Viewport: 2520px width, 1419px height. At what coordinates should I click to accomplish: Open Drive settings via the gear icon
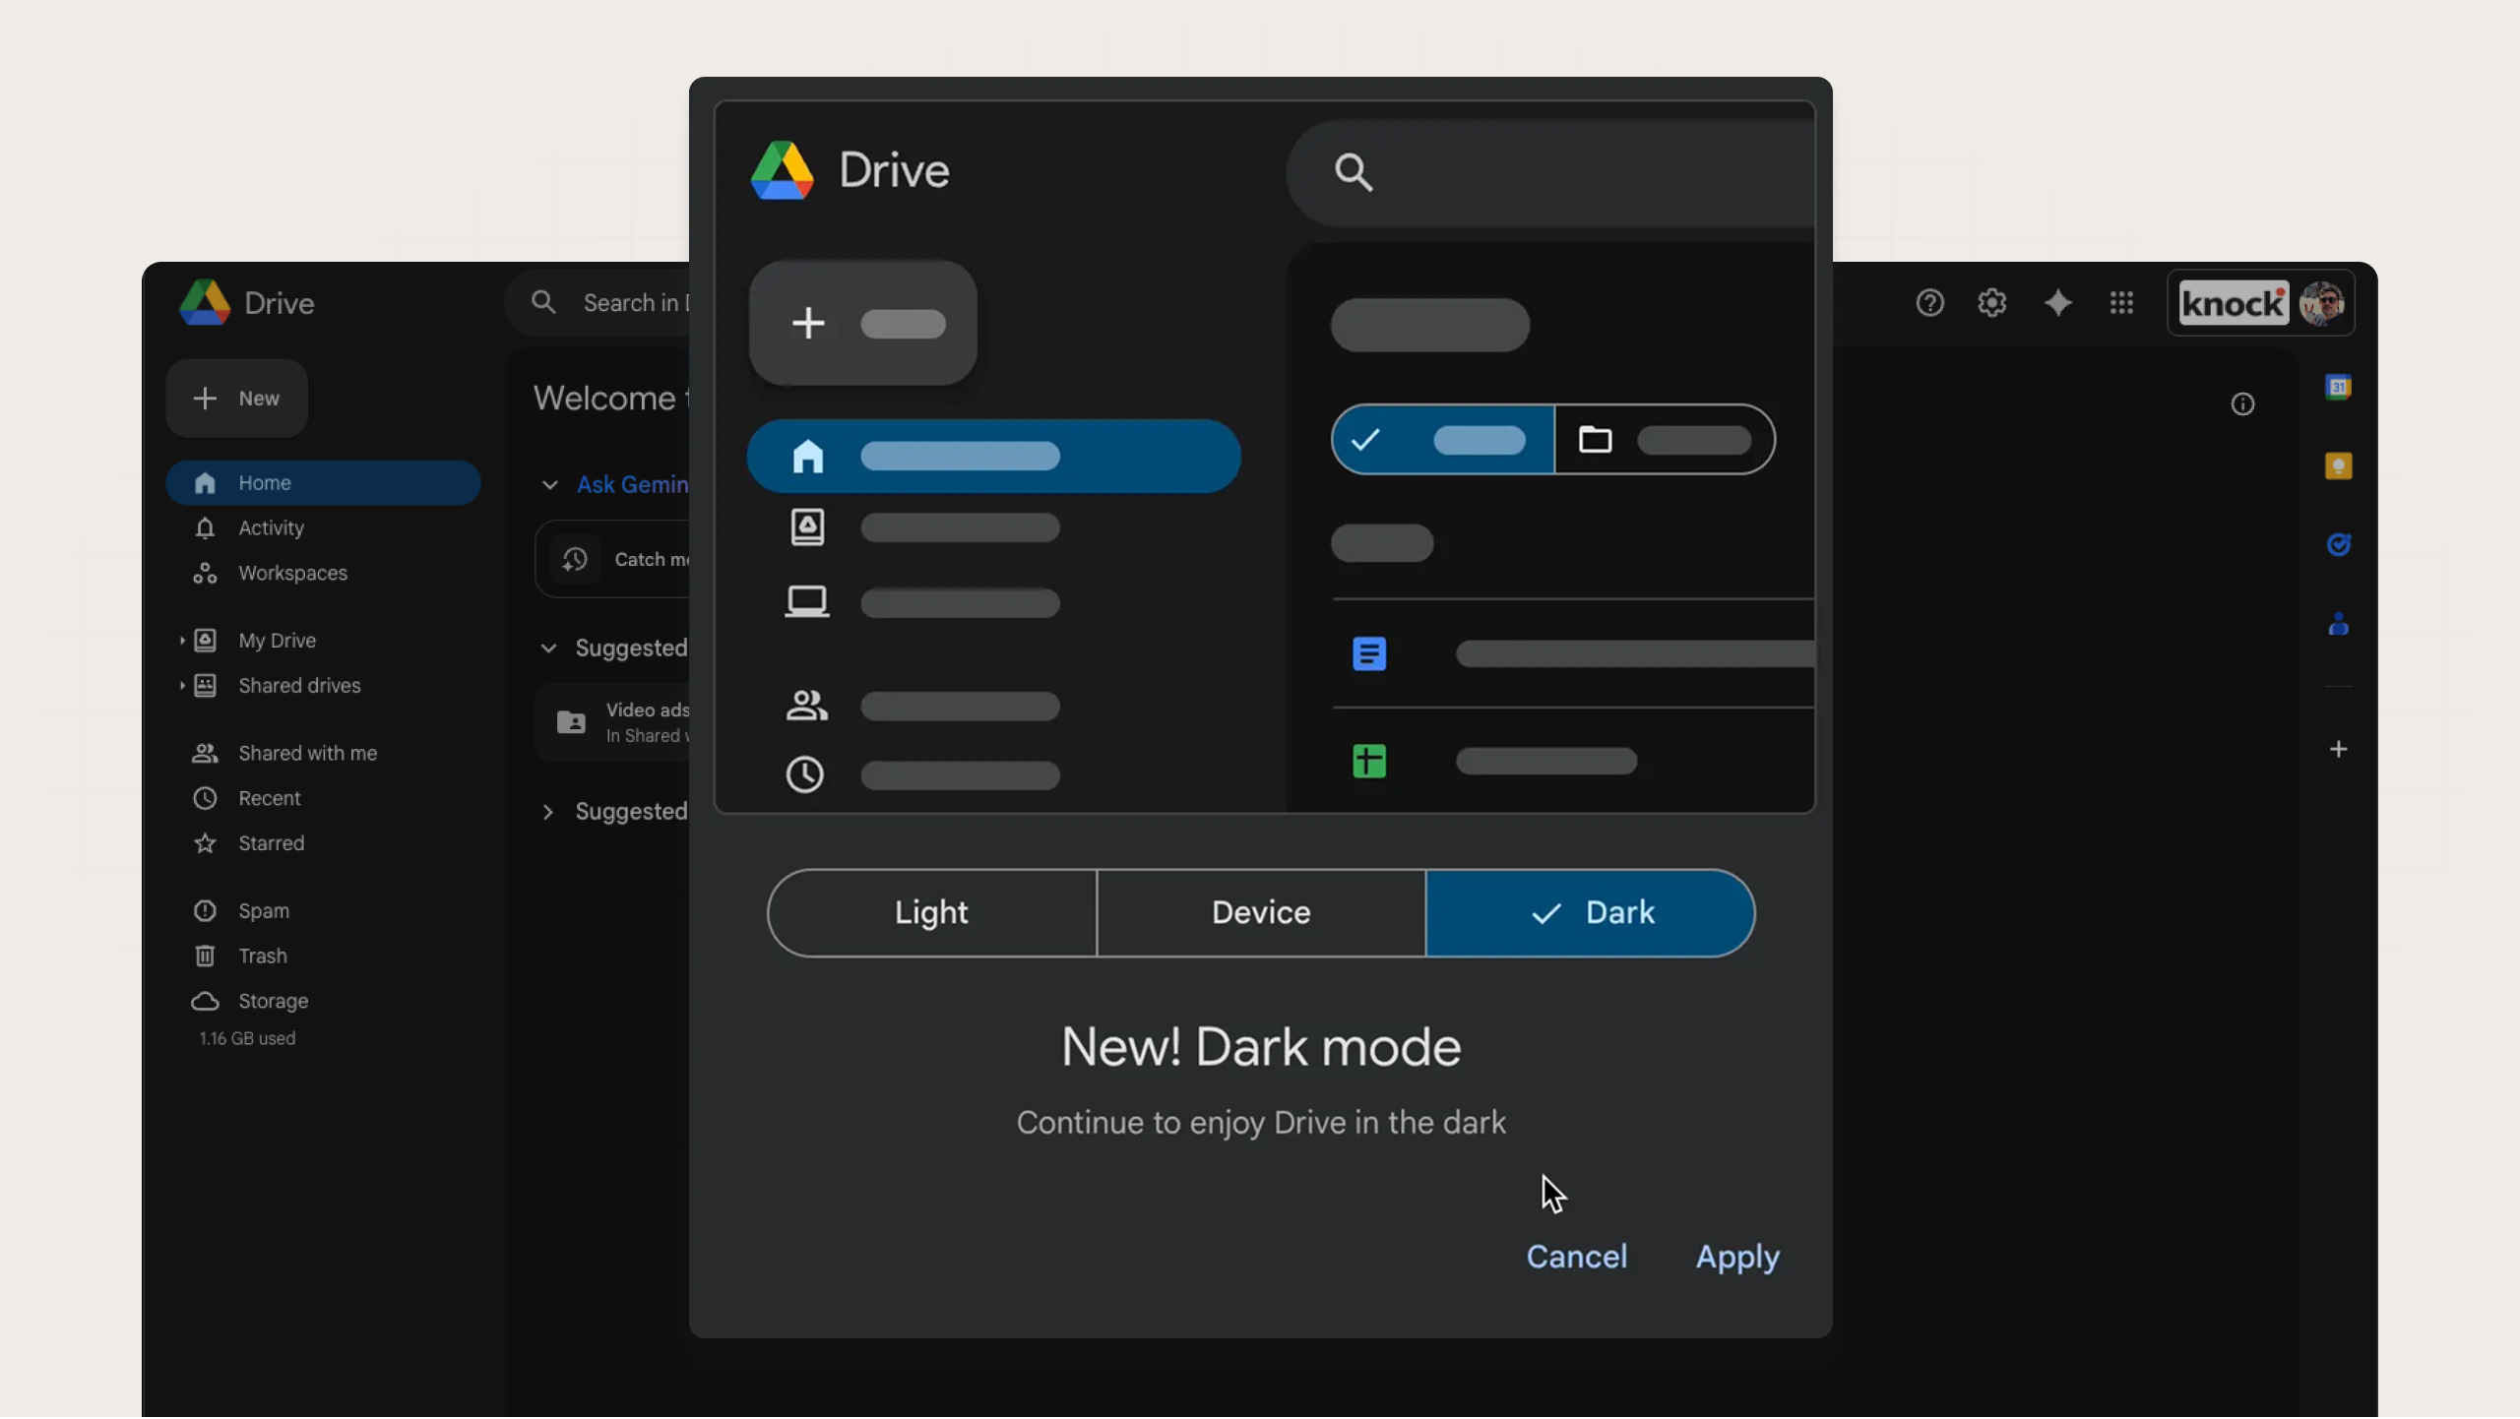[1991, 303]
